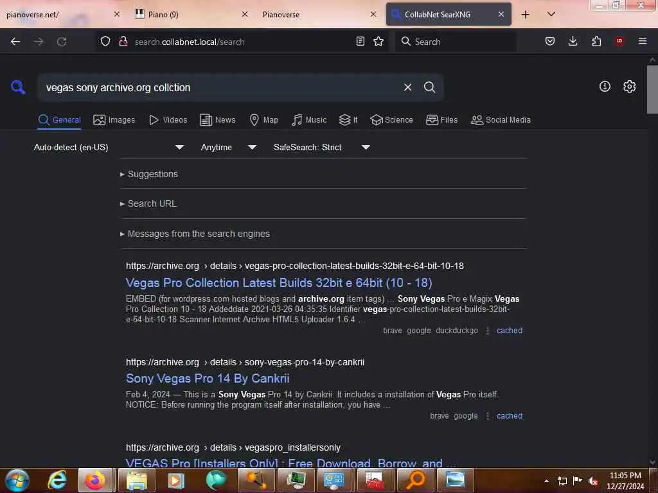
Task: Open cached link for Vegas Pro Collection result
Action: point(510,331)
